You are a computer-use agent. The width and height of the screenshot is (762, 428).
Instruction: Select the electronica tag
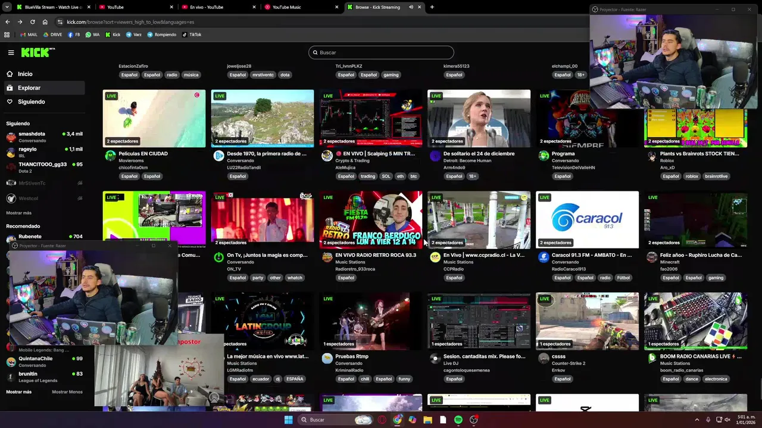[x=716, y=379]
